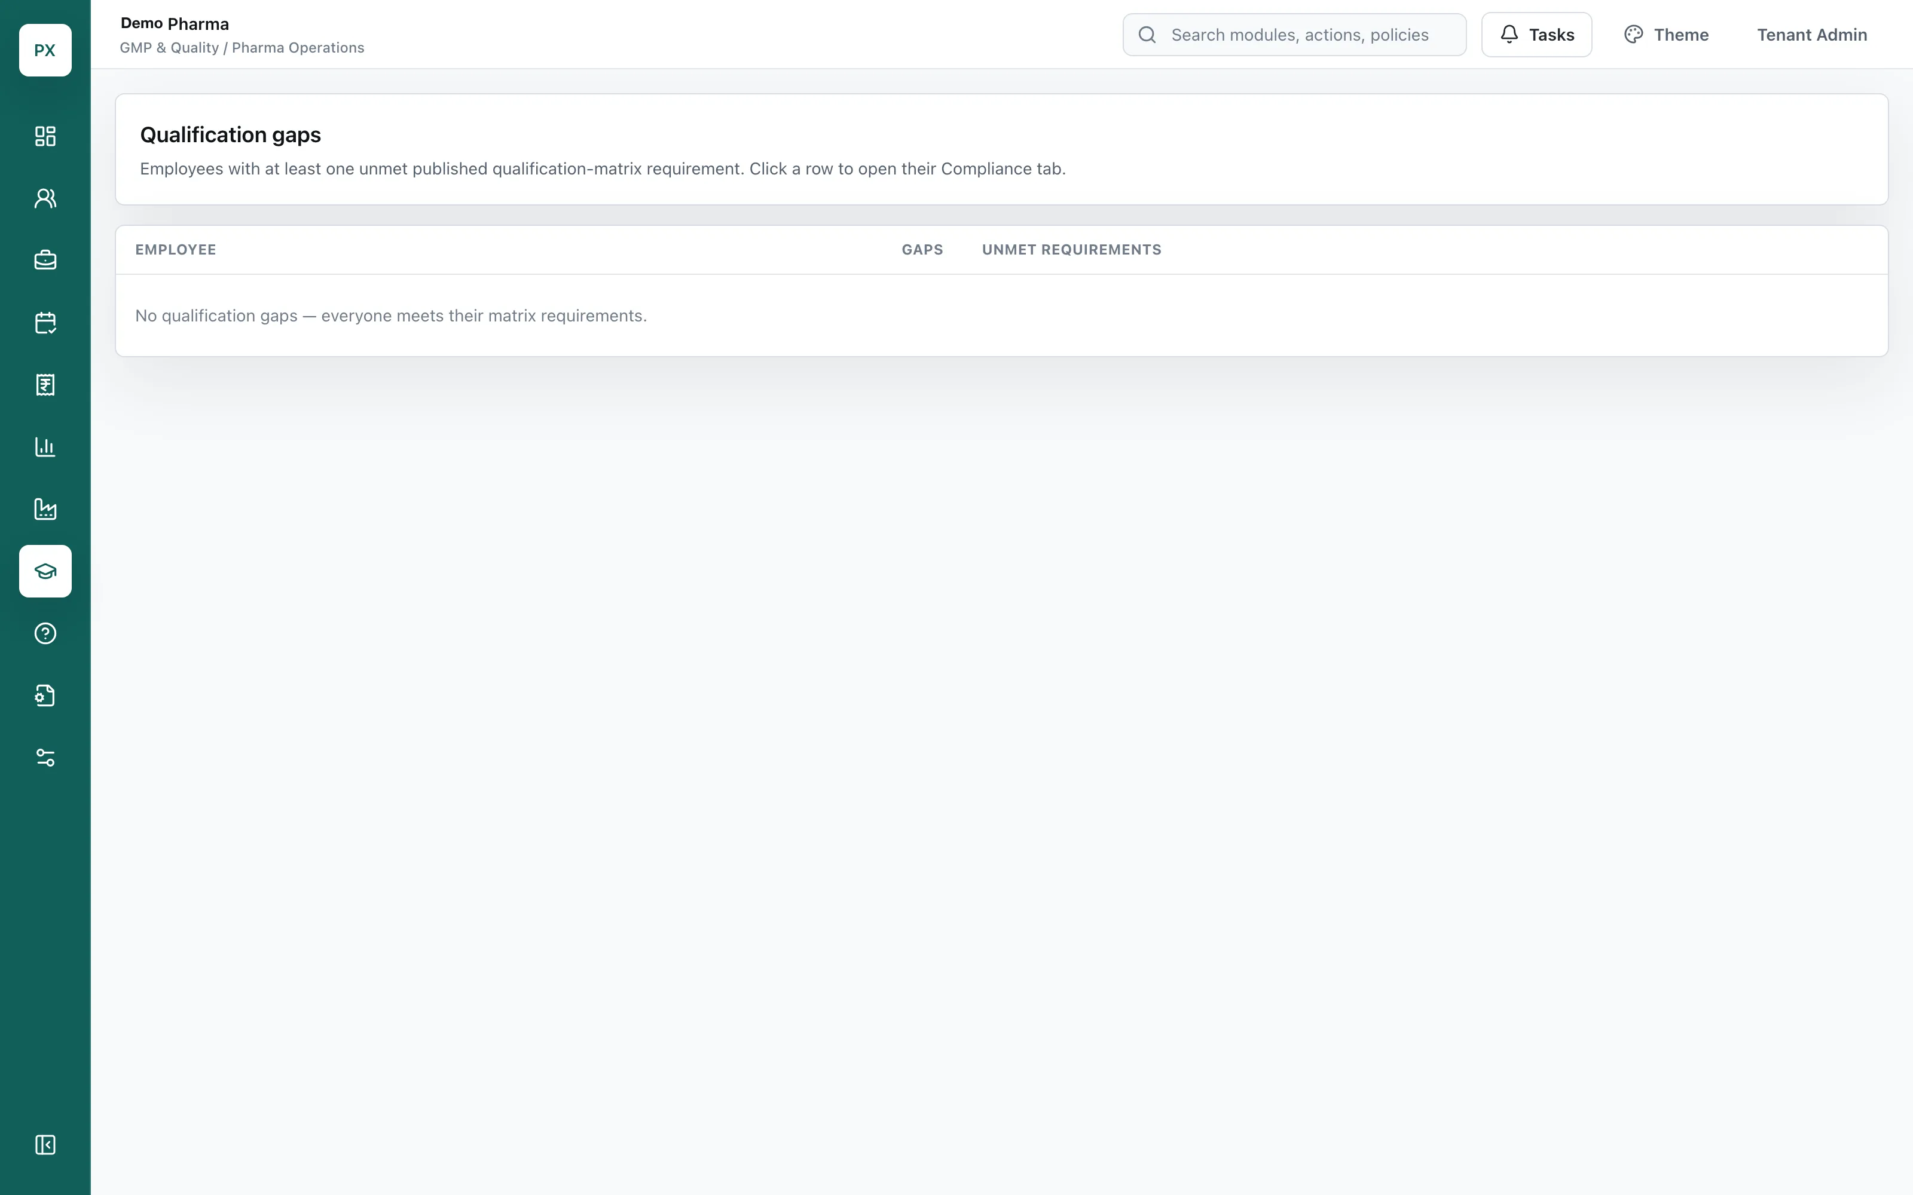1913x1195 pixels.
Task: Click the EMPLOYEE column header
Action: [176, 250]
